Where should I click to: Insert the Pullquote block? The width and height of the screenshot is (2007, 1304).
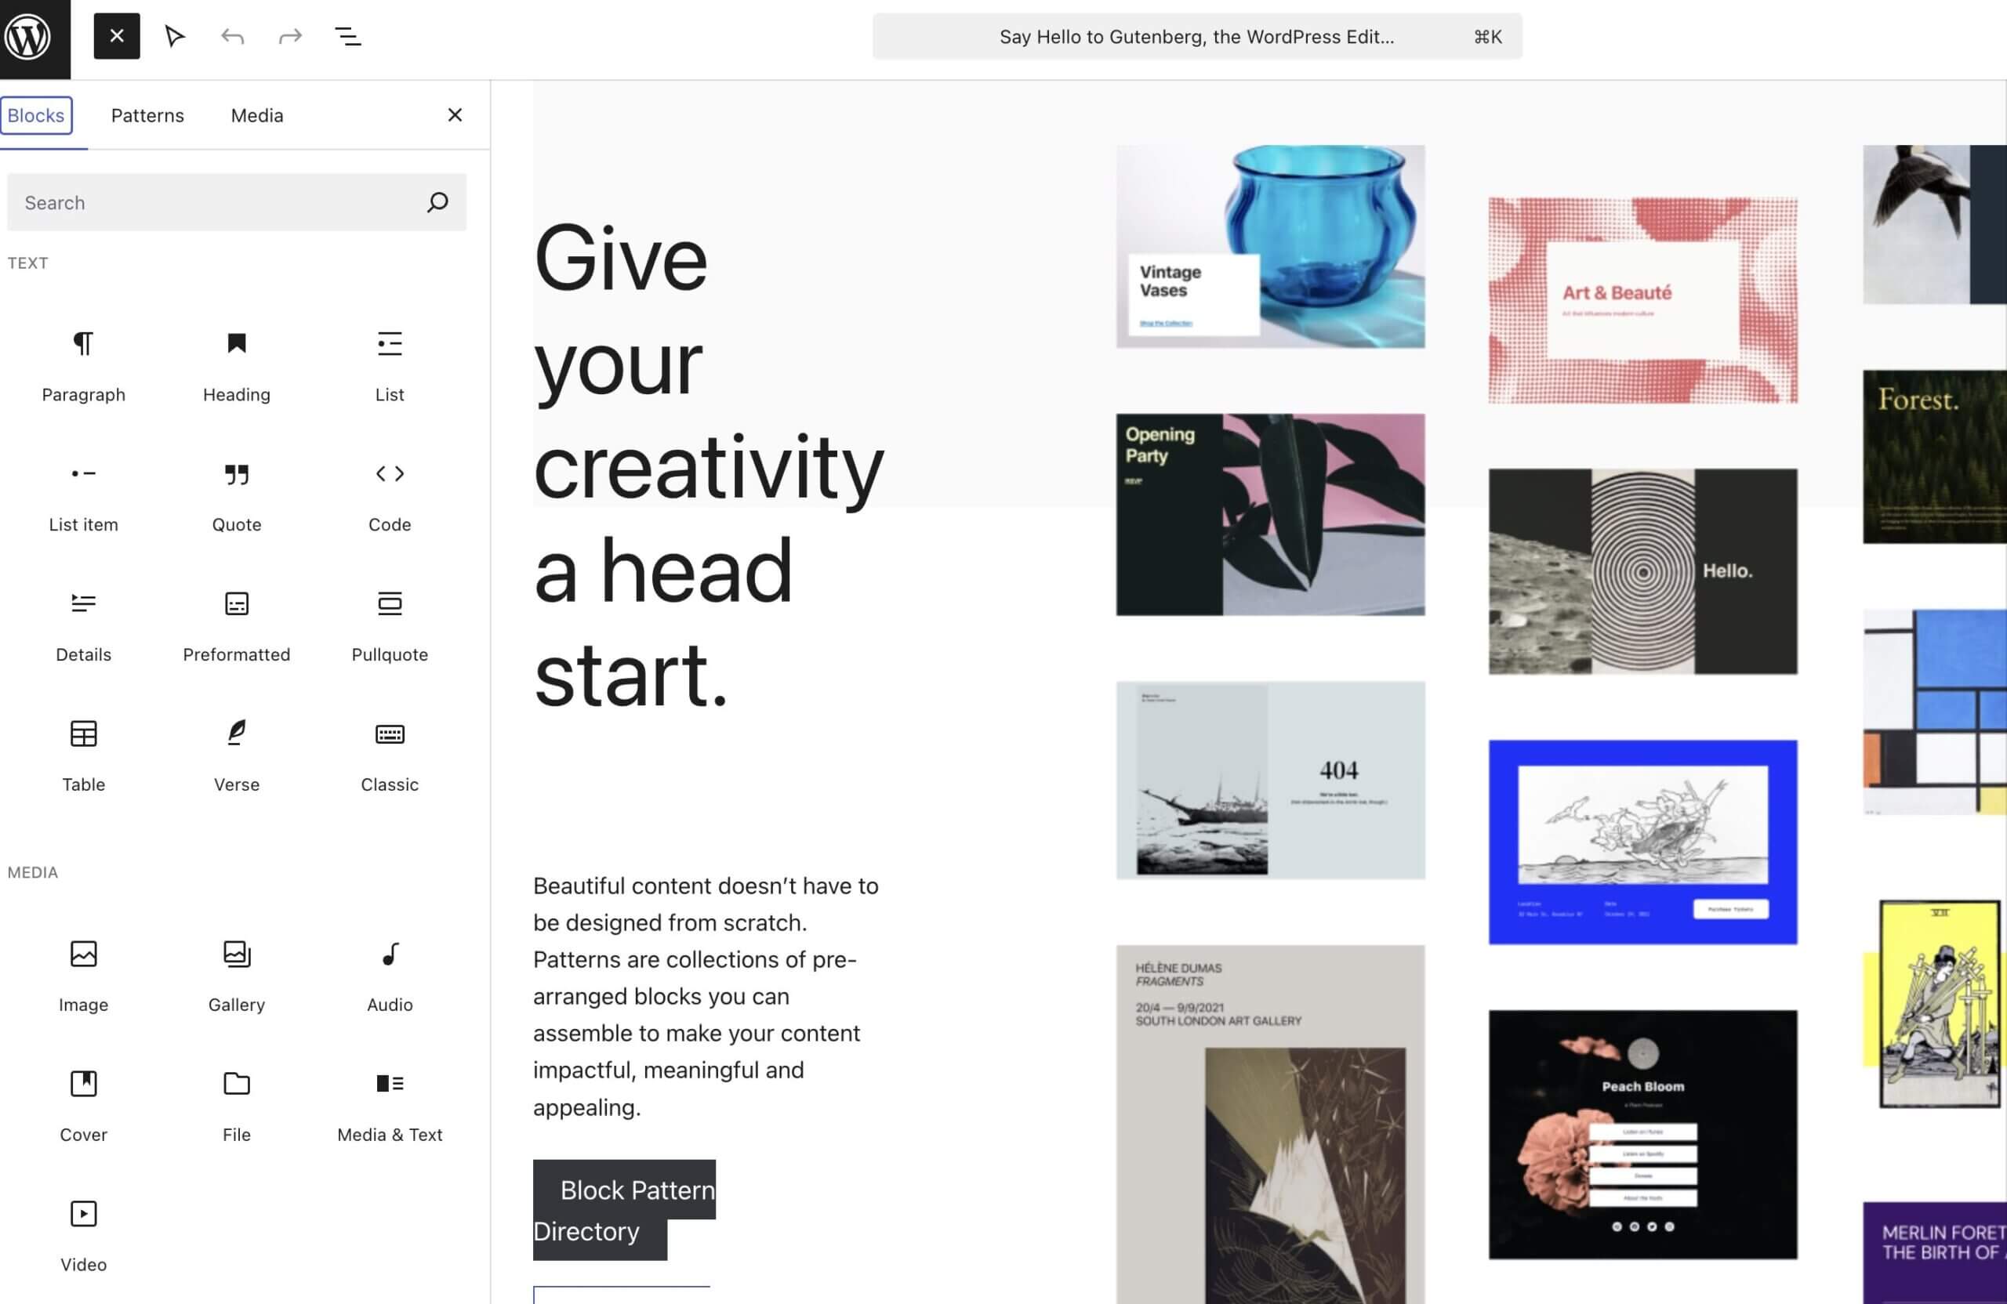(x=390, y=625)
